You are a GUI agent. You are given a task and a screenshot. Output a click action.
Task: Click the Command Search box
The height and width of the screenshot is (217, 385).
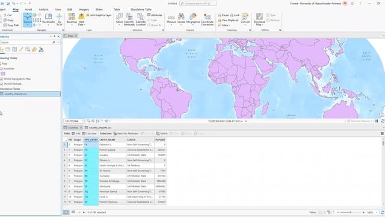coord(198,4)
